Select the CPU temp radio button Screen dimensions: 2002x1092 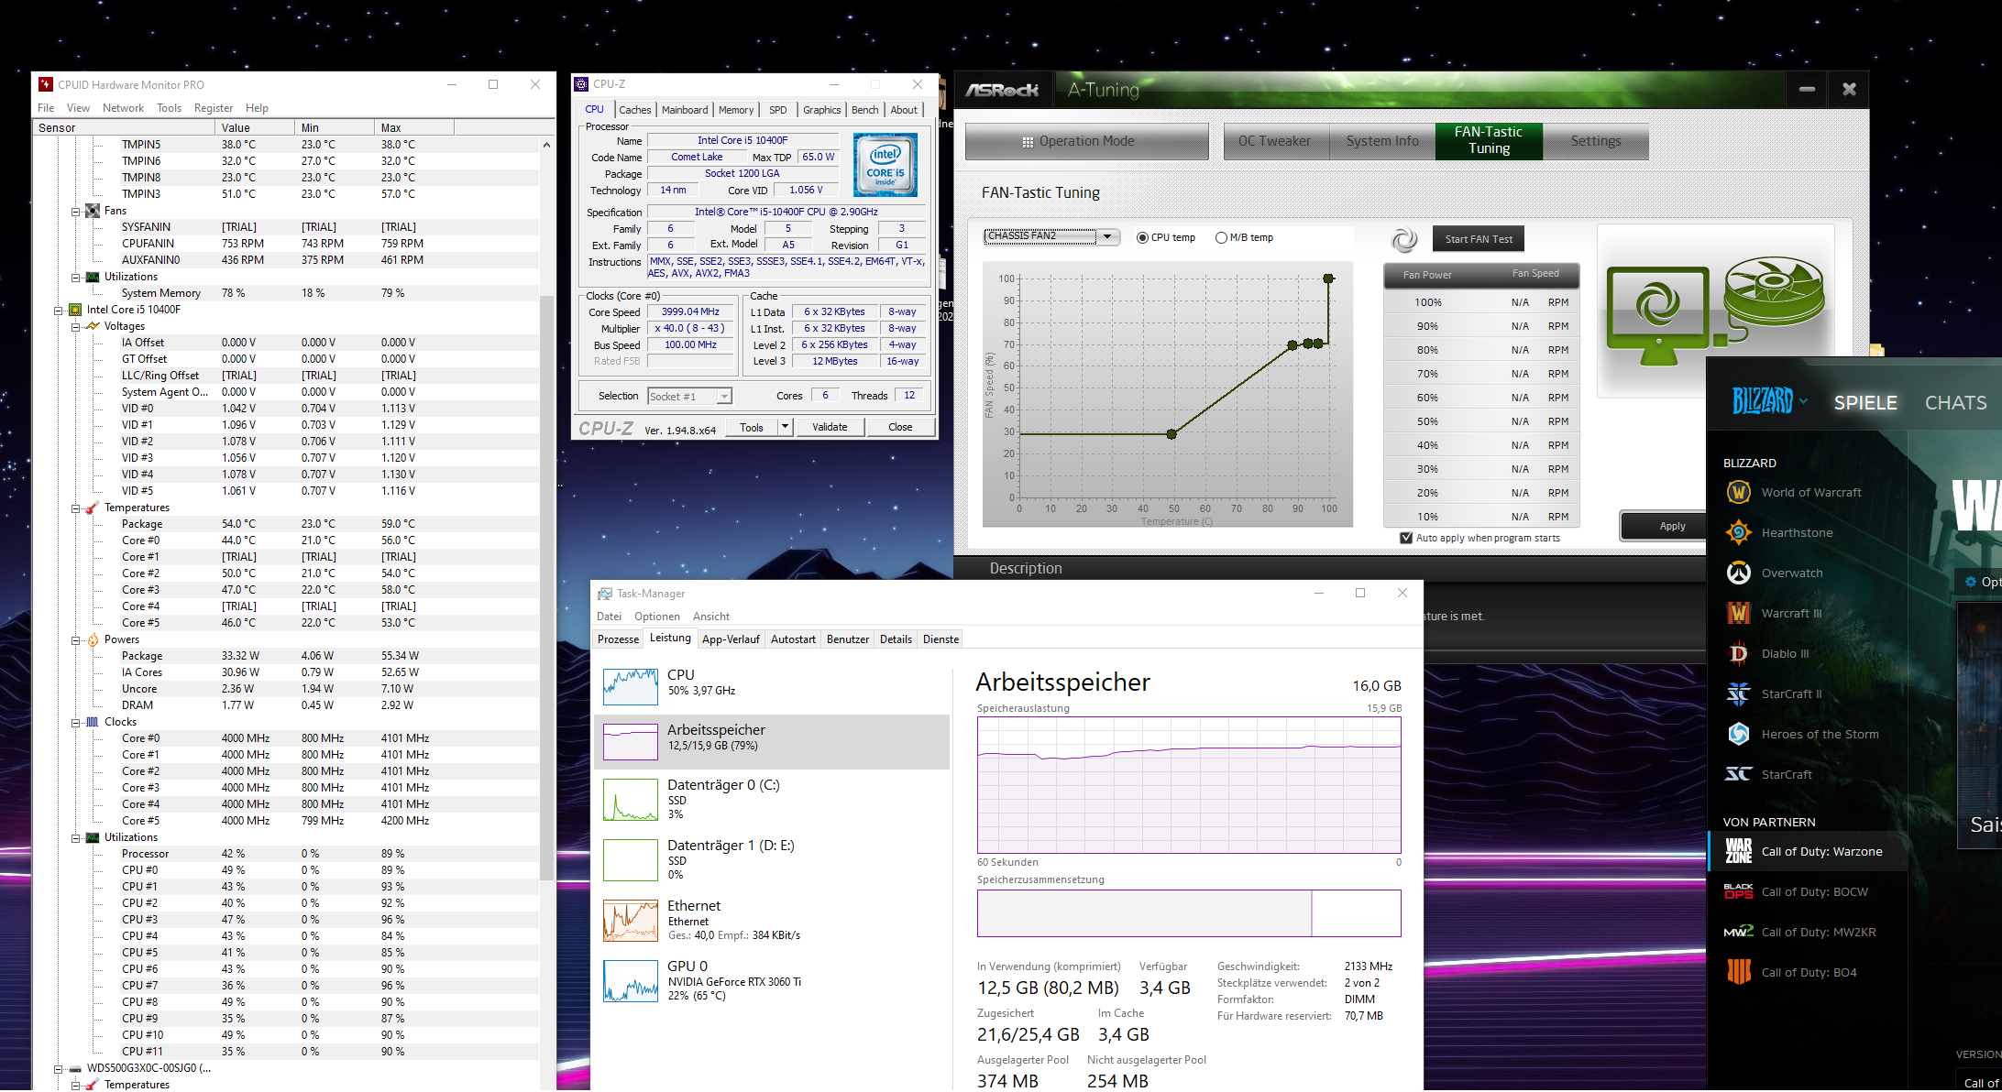[1142, 238]
